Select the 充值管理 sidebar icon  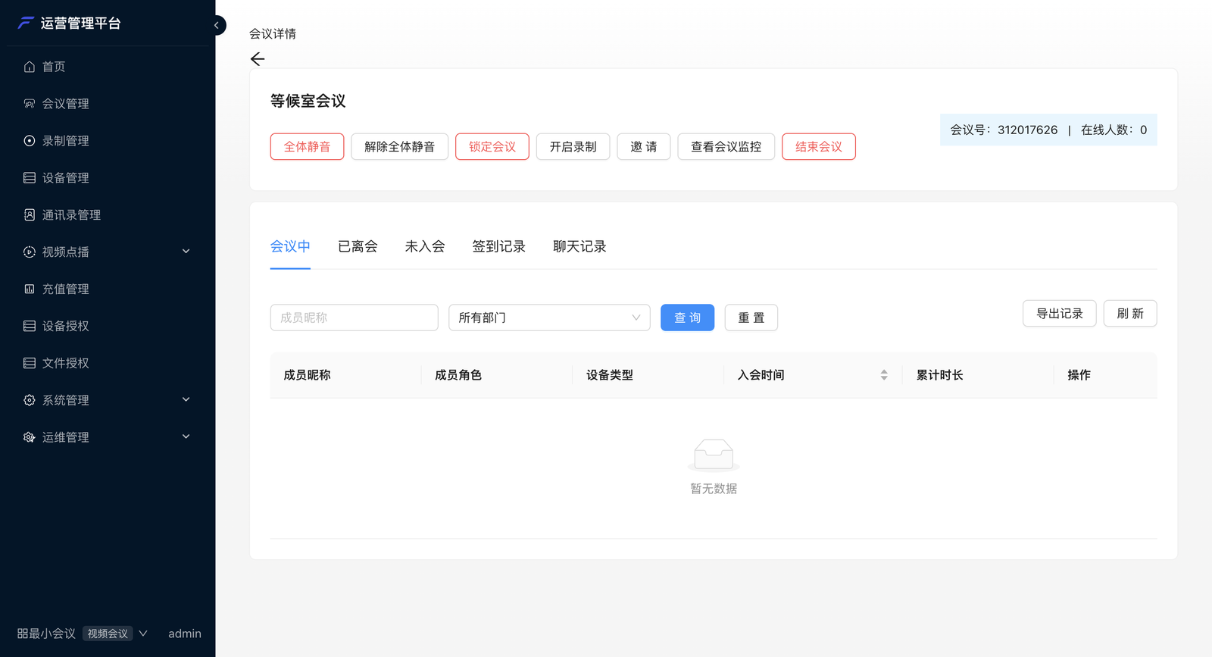30,289
